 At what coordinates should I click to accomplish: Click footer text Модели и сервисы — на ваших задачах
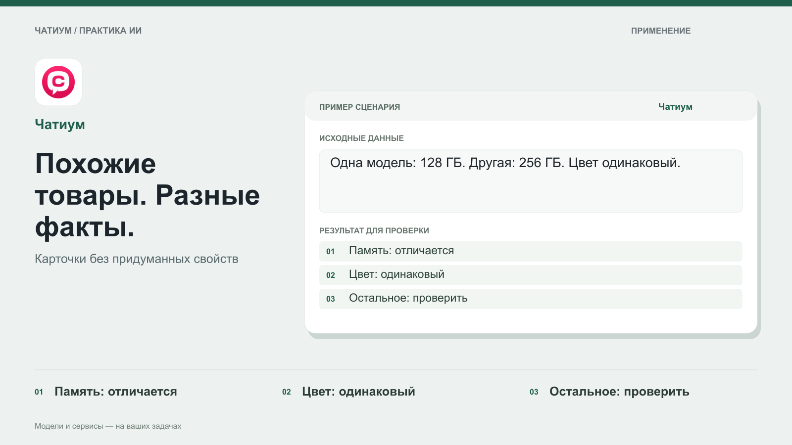click(108, 426)
